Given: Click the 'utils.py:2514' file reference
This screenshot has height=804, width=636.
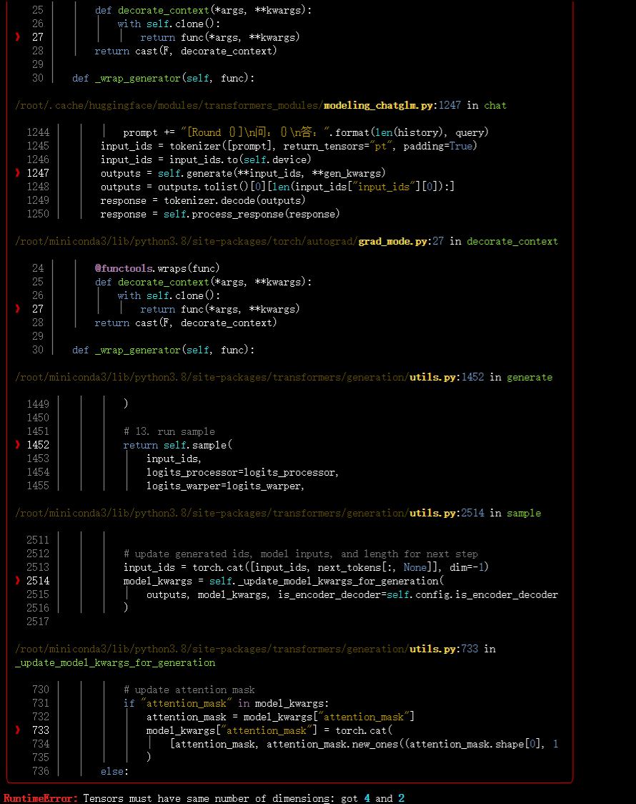Looking at the screenshot, I should pos(447,513).
